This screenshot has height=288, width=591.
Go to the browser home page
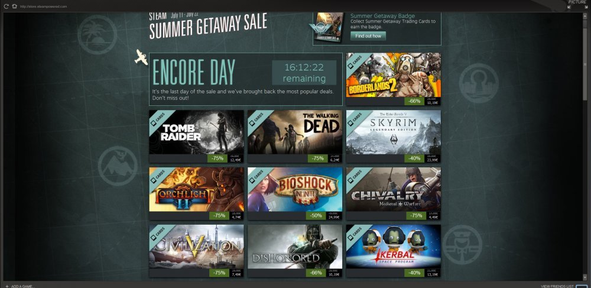(x=15, y=7)
